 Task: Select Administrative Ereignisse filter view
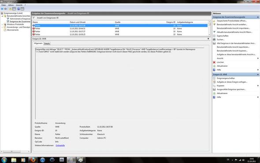(20, 19)
